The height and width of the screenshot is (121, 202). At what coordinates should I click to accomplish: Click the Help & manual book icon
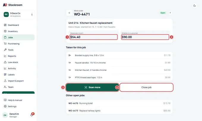click(5, 100)
